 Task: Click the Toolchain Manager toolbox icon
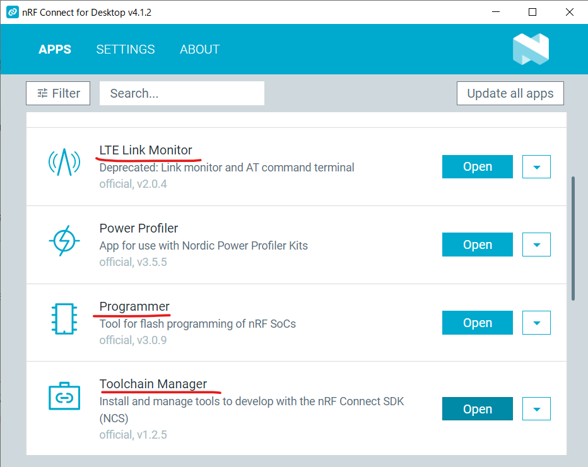pyautogui.click(x=64, y=397)
